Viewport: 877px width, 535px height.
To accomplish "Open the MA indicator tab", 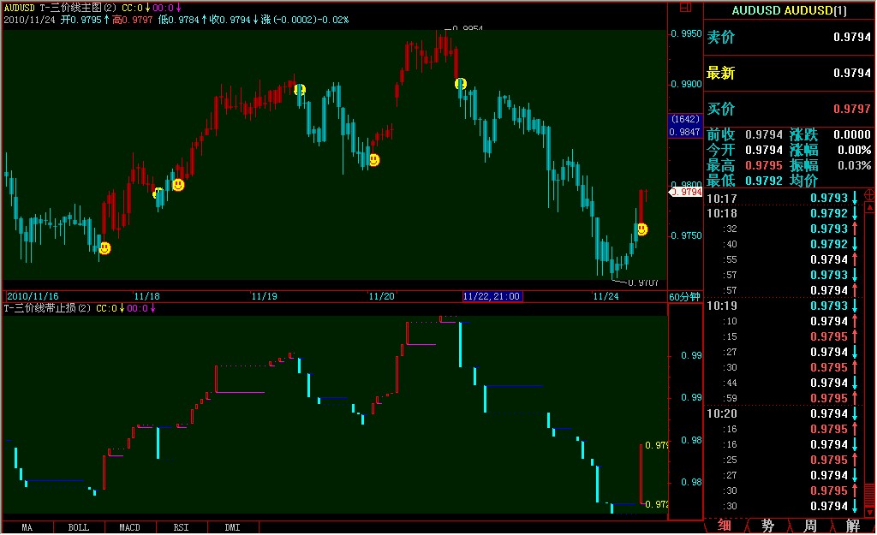I will click(27, 528).
